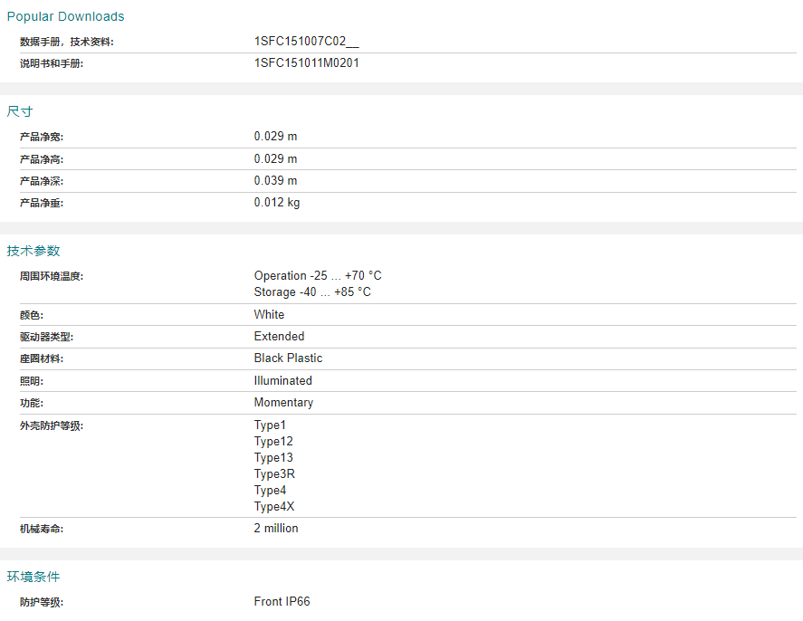
Task: Open the 1SFC151007C02__ datasheet download
Action: [x=306, y=42]
